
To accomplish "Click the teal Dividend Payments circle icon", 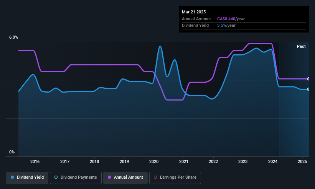I will click(56, 177).
